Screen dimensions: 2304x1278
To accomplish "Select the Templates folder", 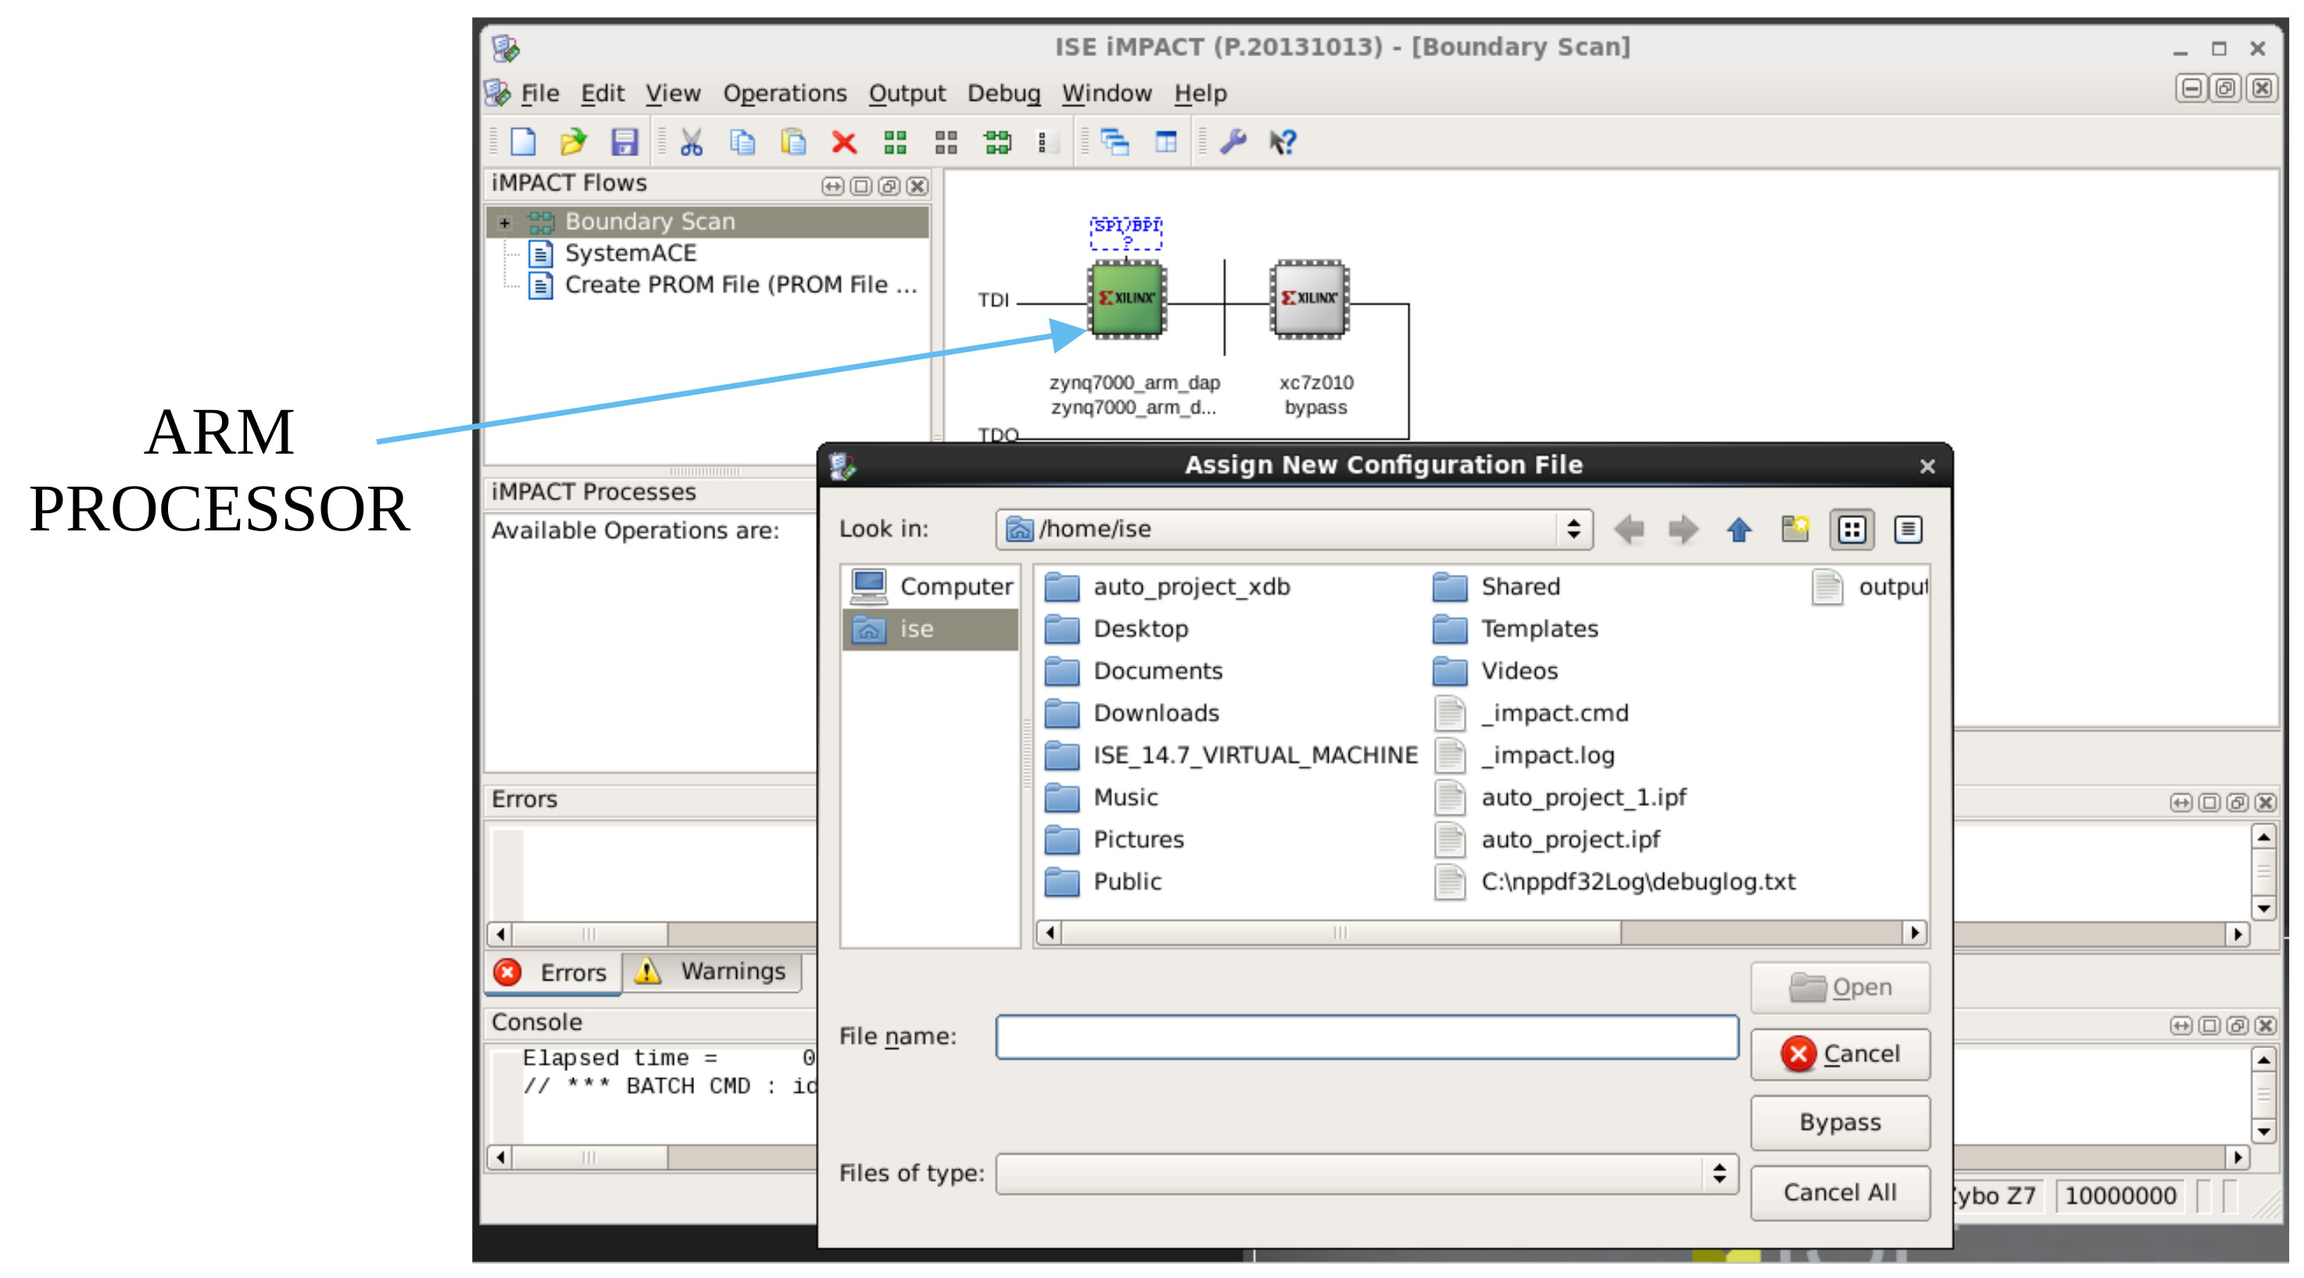I will pyautogui.click(x=1516, y=629).
